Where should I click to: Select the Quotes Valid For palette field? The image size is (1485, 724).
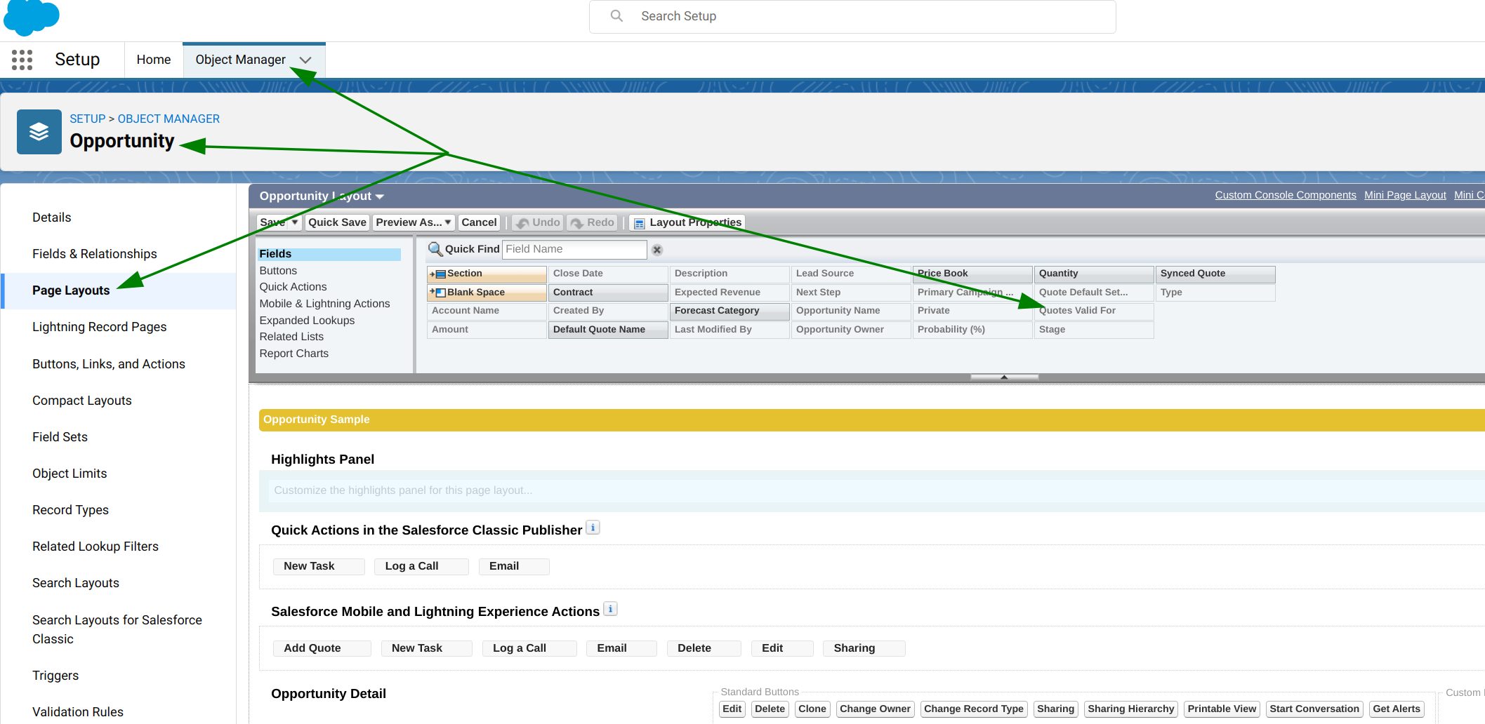click(x=1094, y=311)
